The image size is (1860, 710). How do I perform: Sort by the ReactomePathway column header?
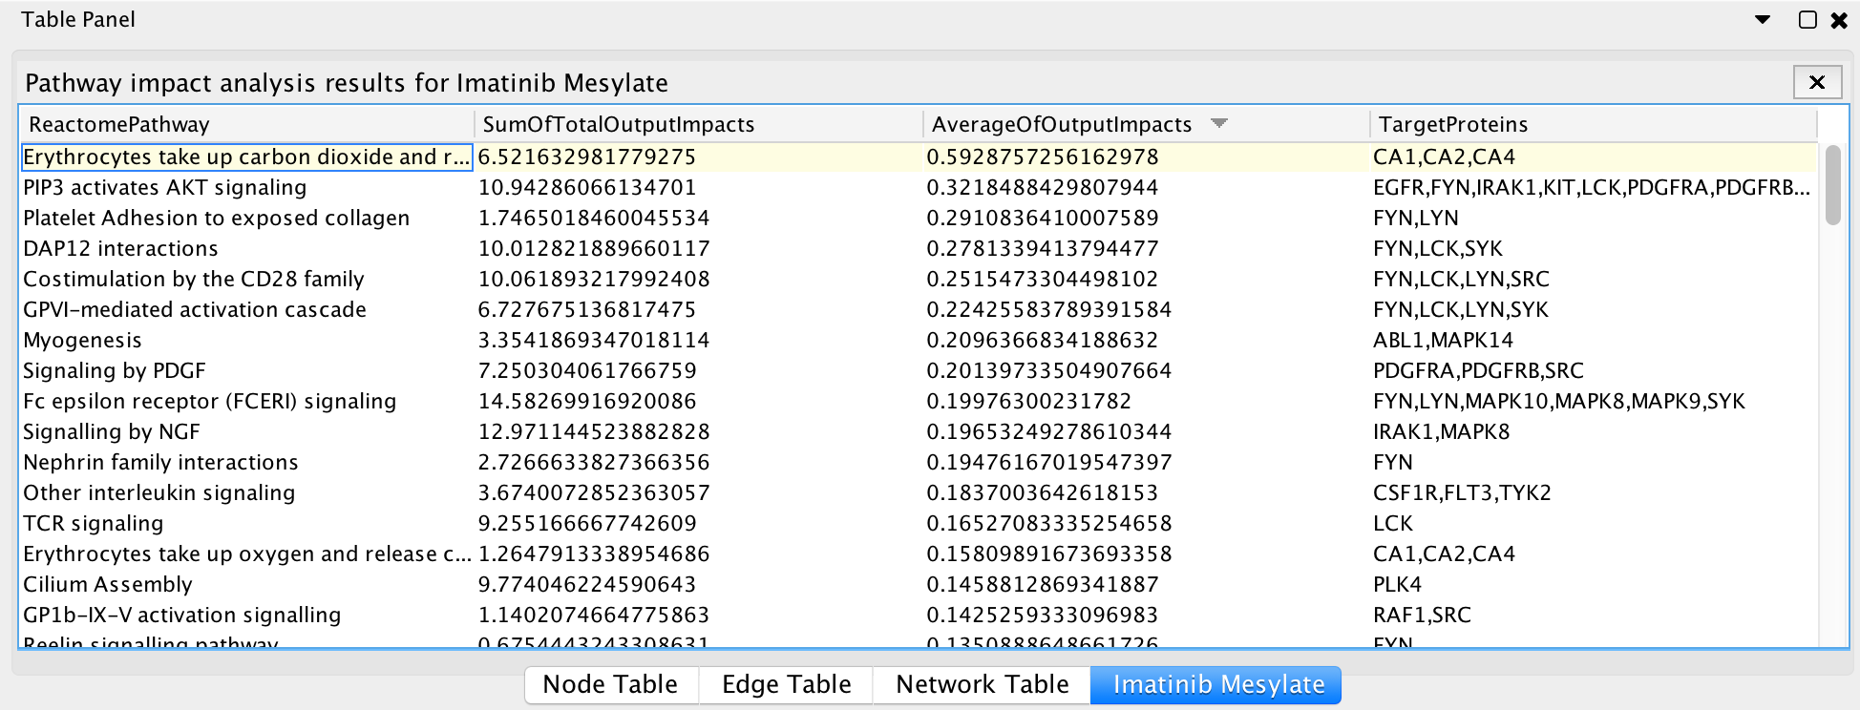point(247,125)
